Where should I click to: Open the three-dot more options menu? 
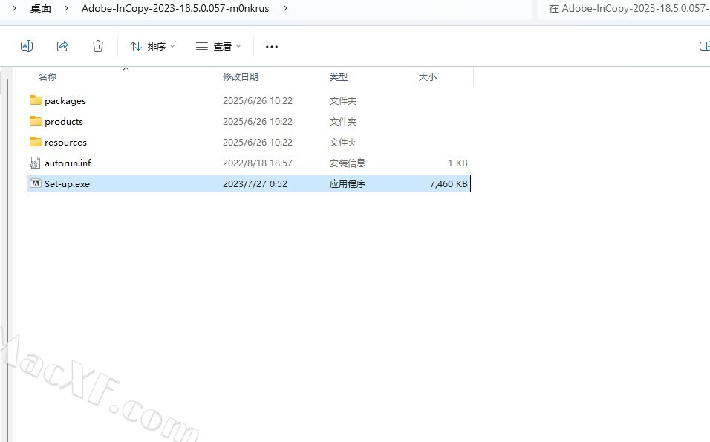coord(272,47)
